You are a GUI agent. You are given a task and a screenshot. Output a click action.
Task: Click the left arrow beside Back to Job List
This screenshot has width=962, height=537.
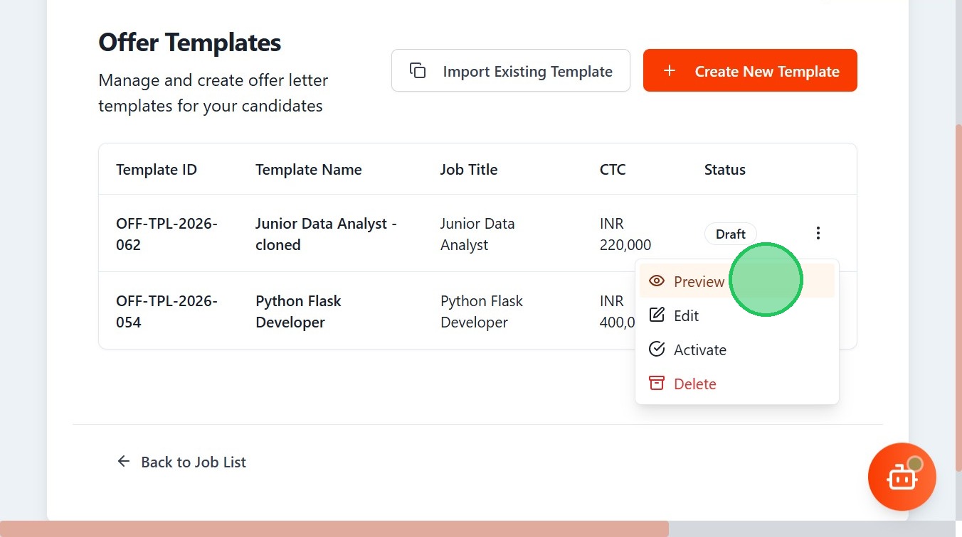click(124, 462)
